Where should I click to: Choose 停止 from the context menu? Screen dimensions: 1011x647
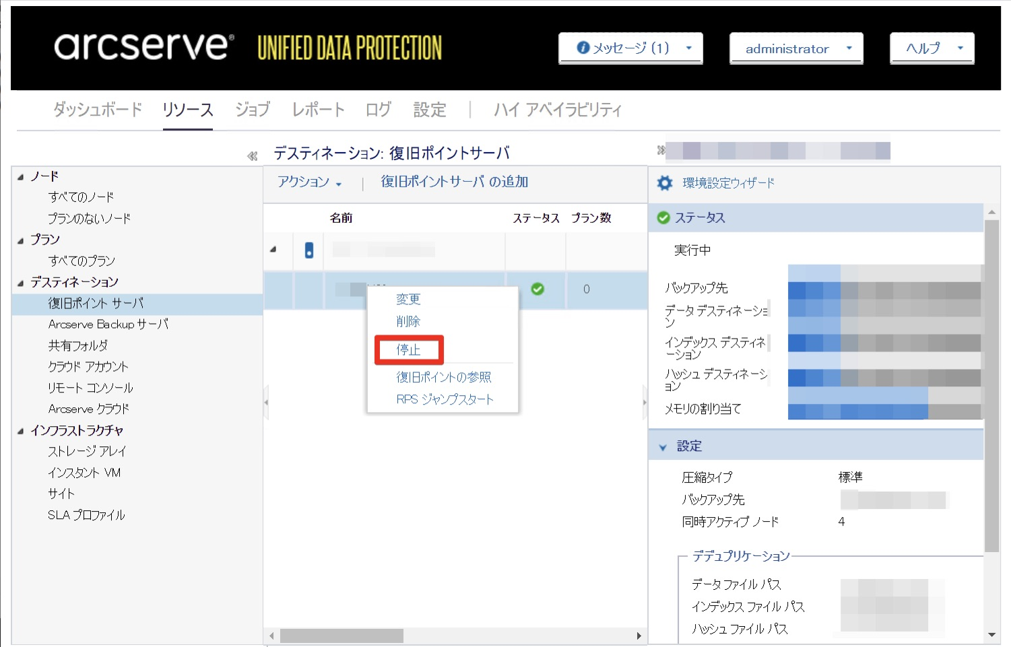(408, 350)
